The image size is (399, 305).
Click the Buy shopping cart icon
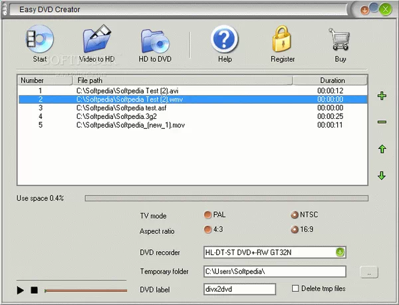click(340, 41)
